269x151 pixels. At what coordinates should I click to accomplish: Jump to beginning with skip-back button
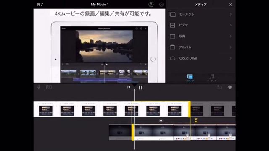[x=129, y=87]
